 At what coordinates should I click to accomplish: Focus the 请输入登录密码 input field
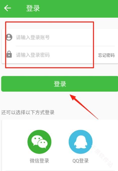(57, 55)
